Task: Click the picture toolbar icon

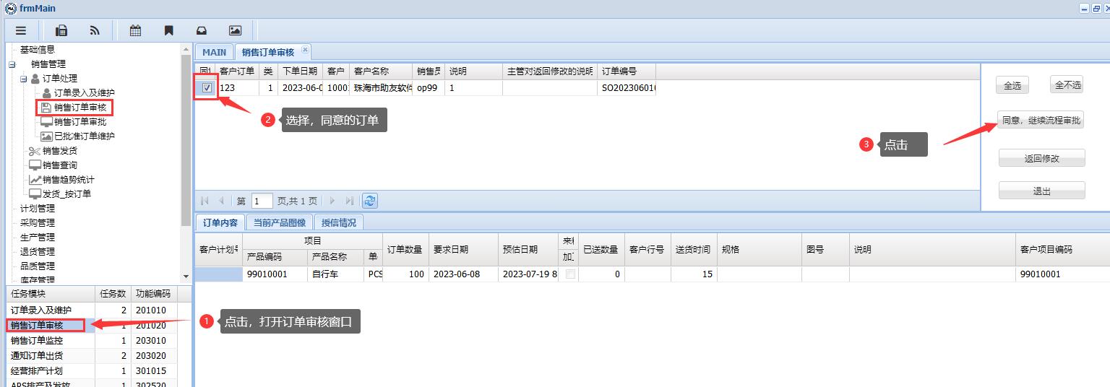Action: [x=235, y=30]
